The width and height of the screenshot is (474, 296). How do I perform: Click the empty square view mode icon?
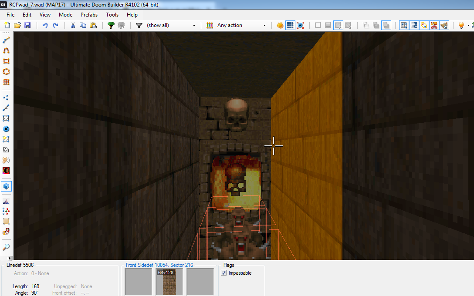(318, 25)
